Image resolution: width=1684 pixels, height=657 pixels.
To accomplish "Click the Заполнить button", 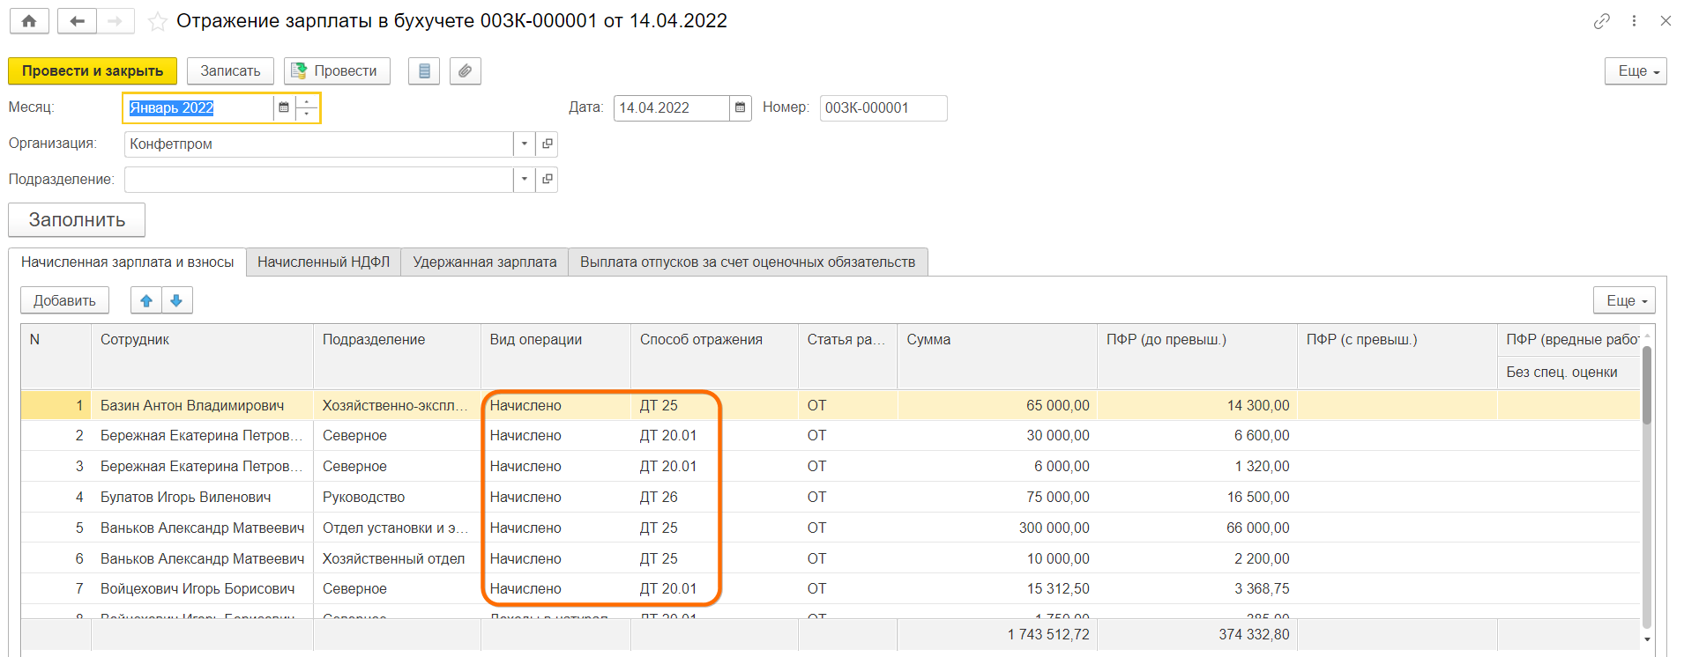I will point(77,220).
